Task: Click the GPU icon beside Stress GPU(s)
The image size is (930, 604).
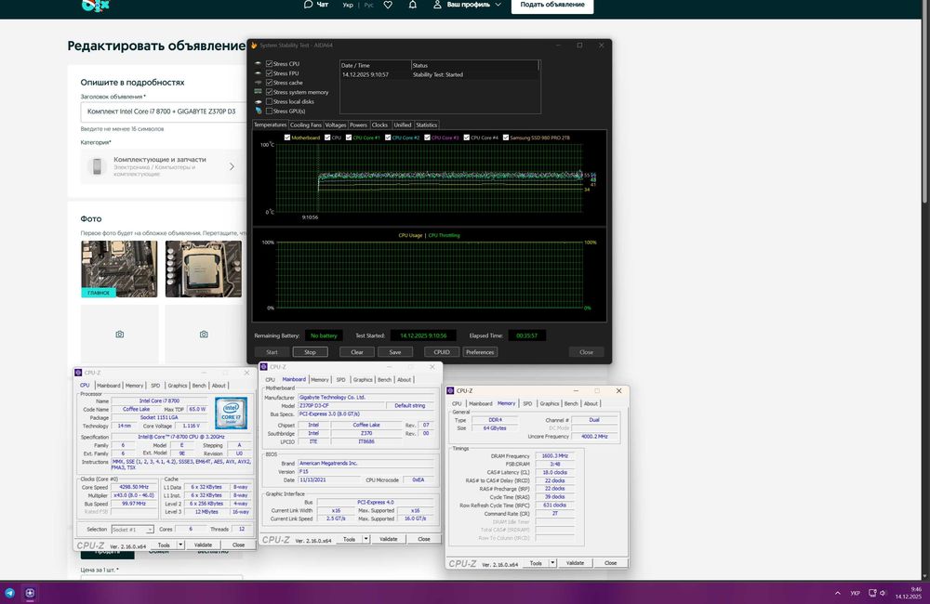Action: pos(258,111)
